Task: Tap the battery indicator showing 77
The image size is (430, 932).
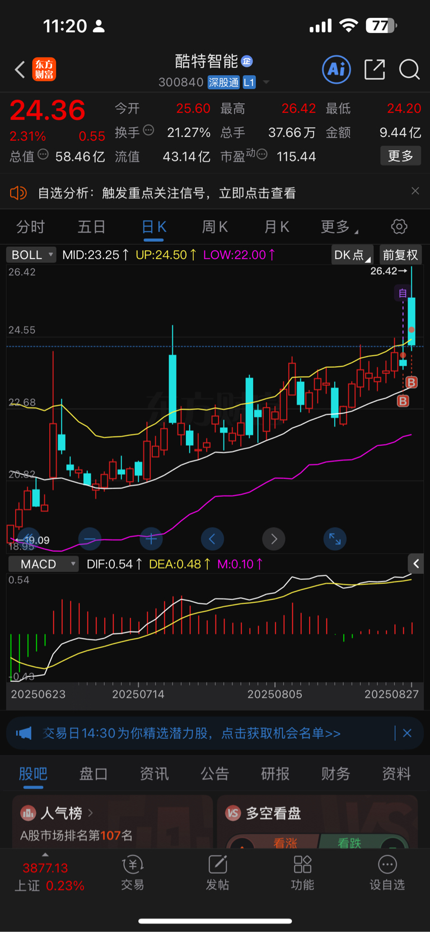Action: tap(381, 25)
